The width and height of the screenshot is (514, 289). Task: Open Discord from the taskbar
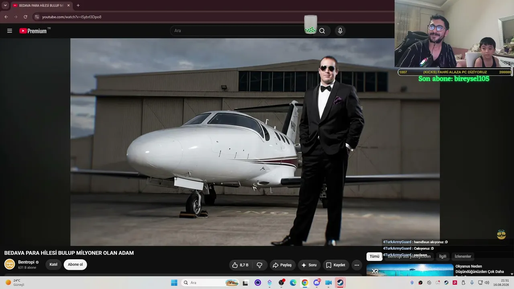(317, 283)
